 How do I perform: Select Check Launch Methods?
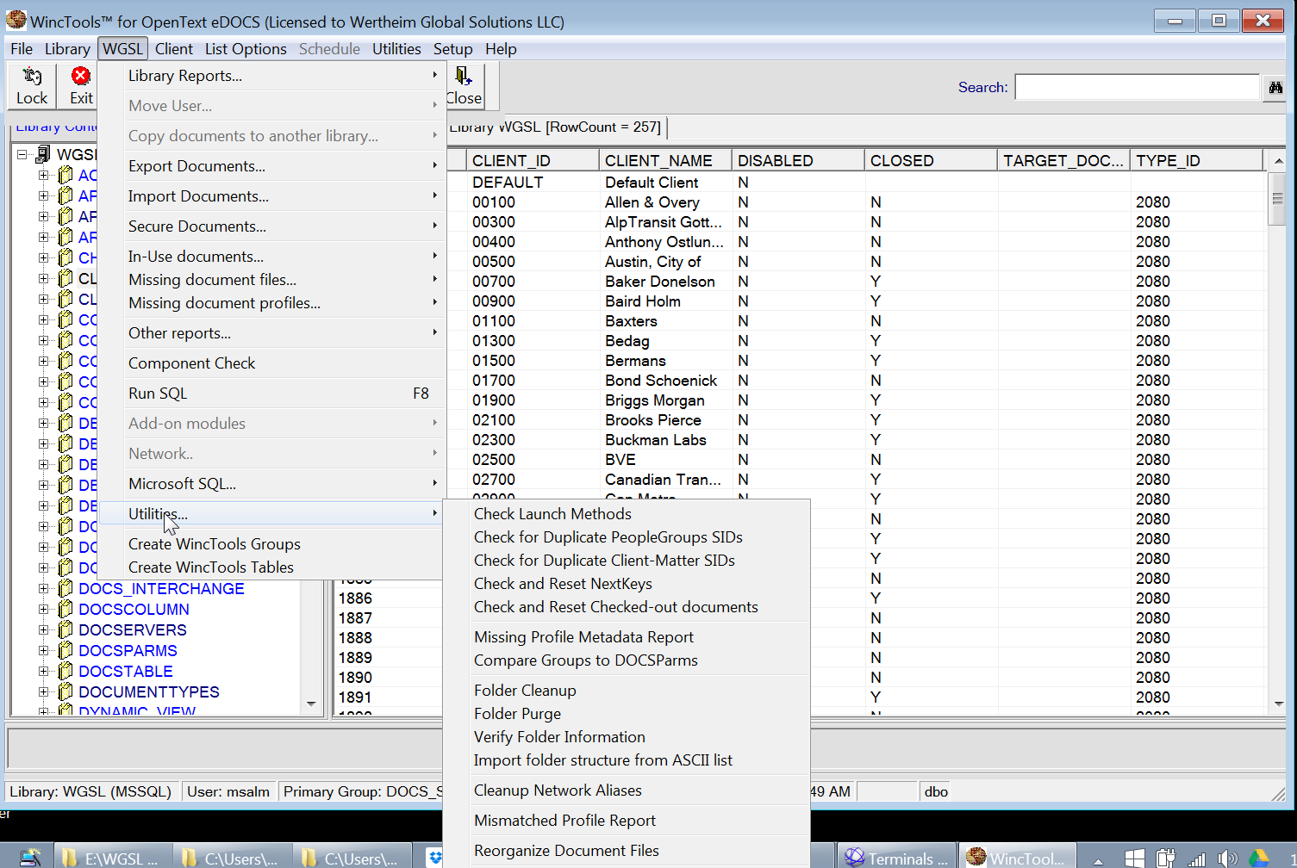(627, 514)
